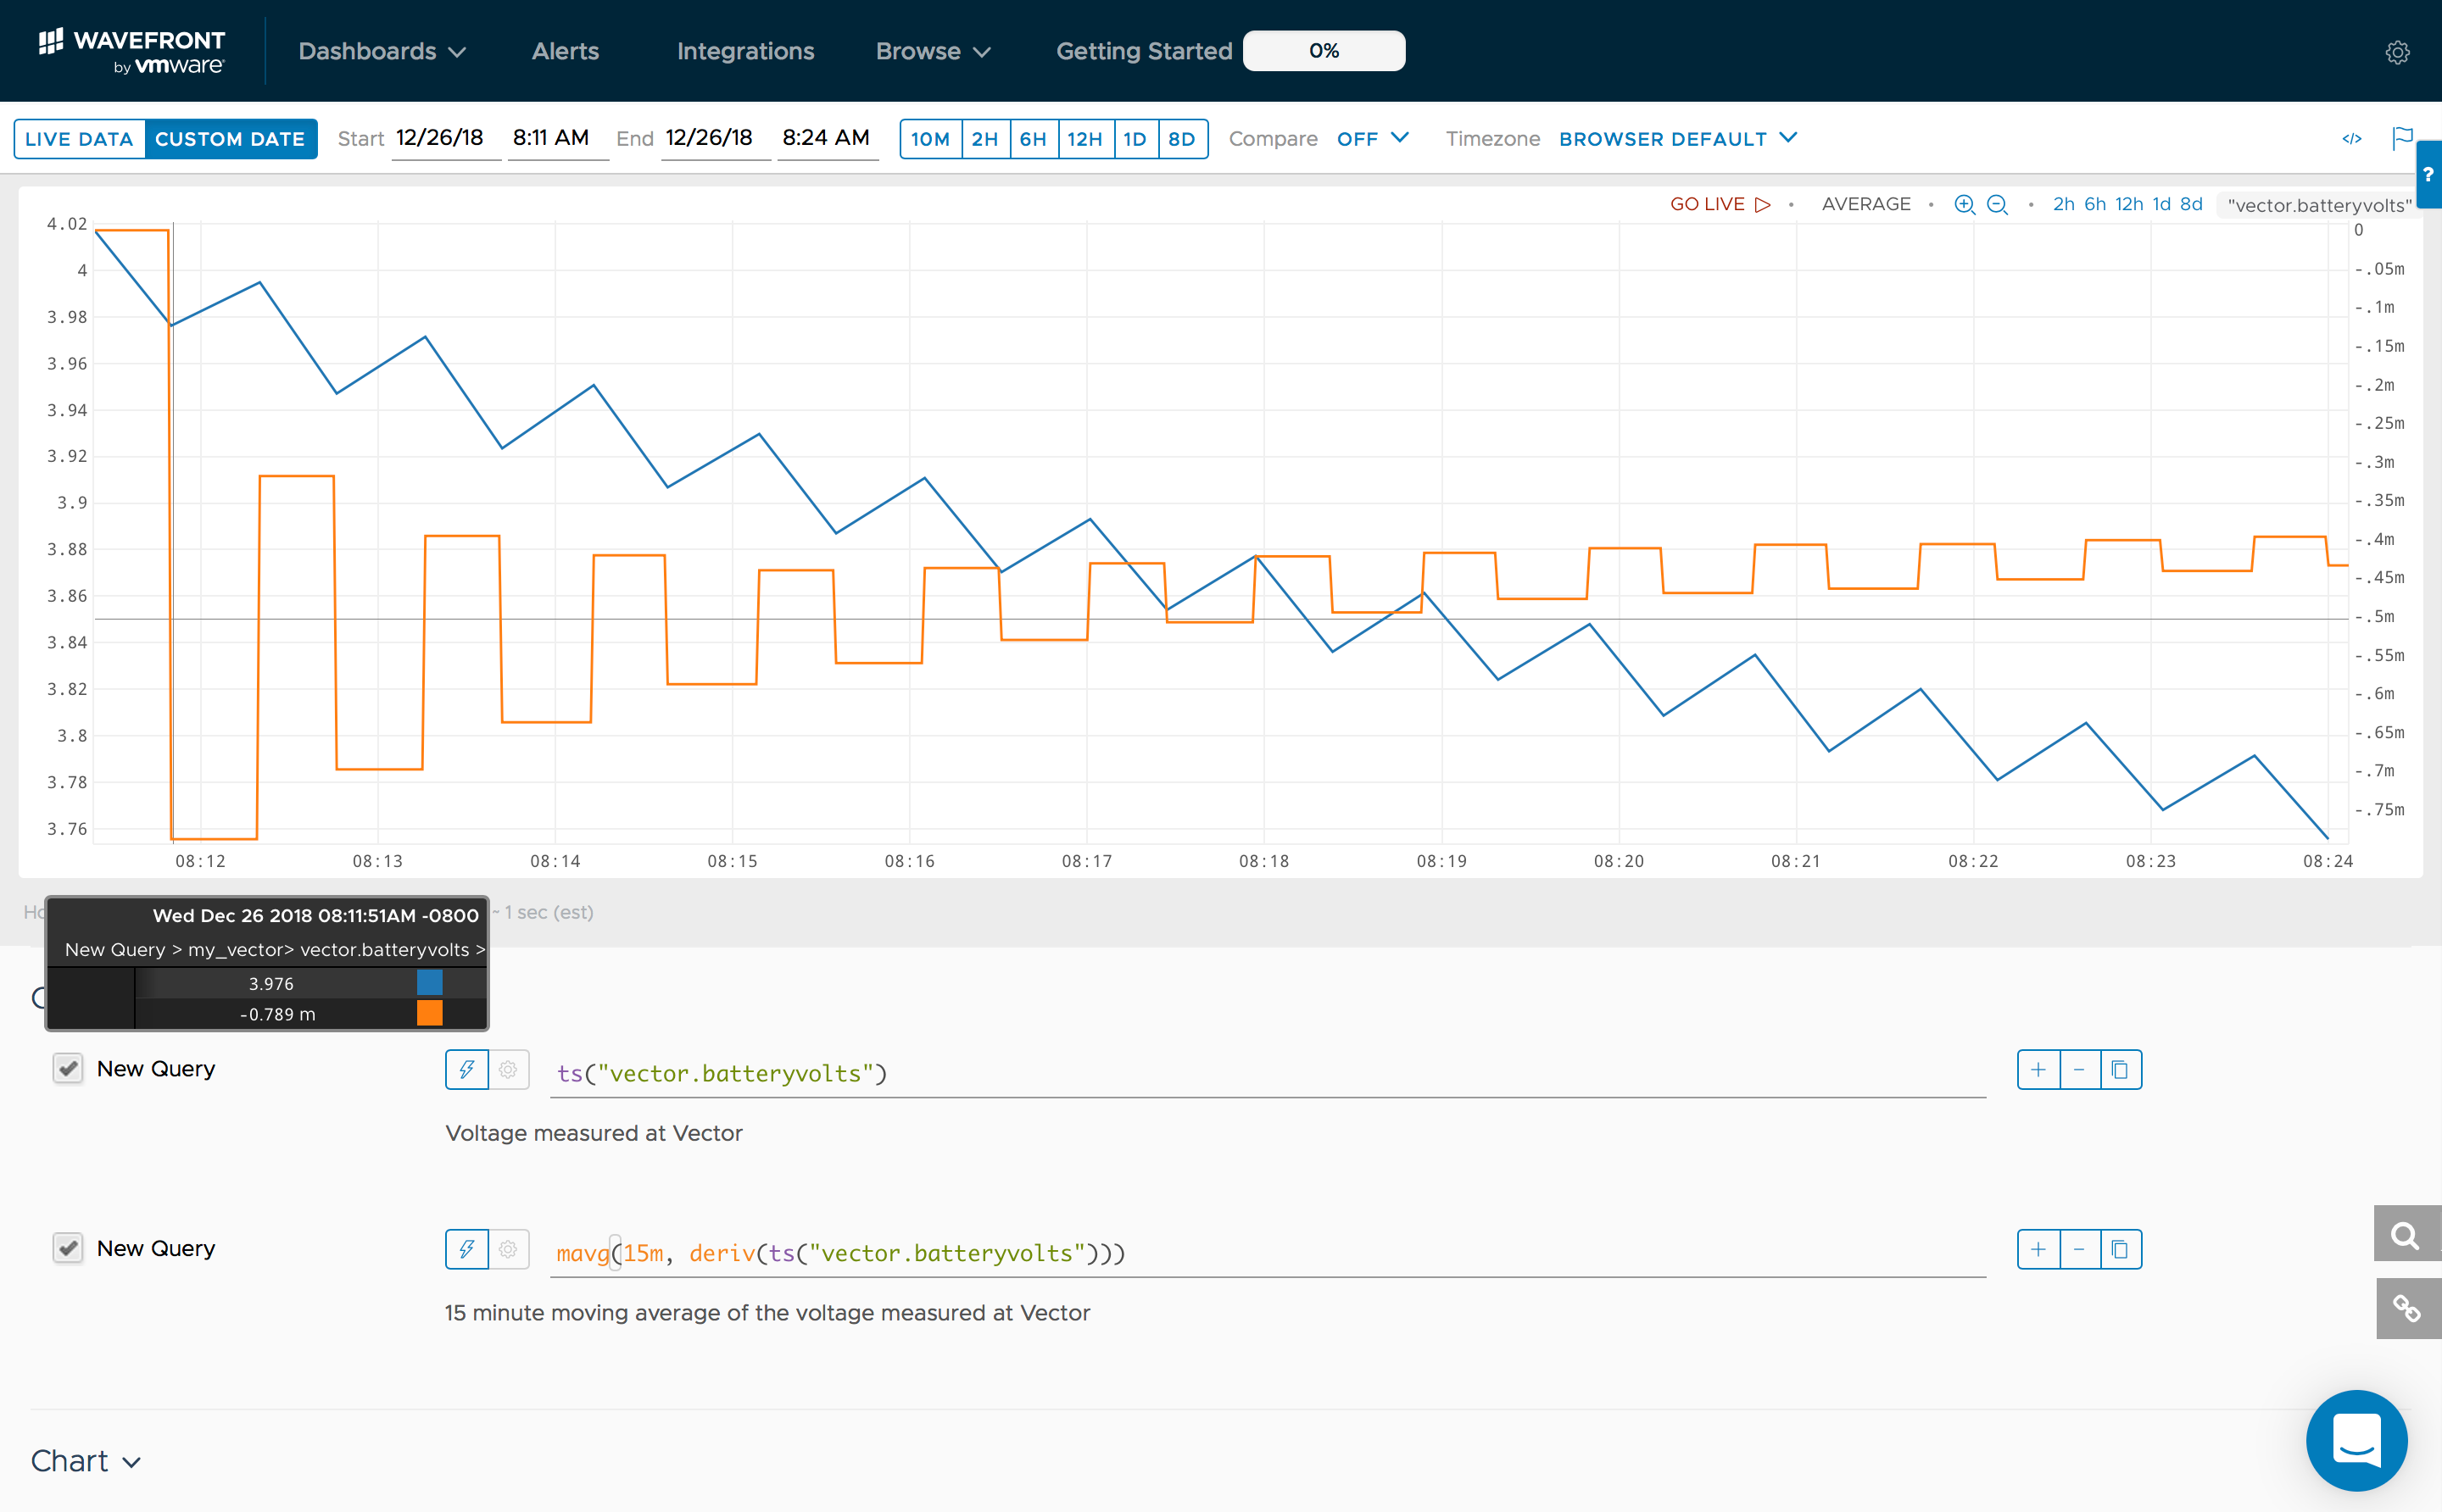2442x1512 pixels.
Task: Select the 12H time range
Action: 1085,139
